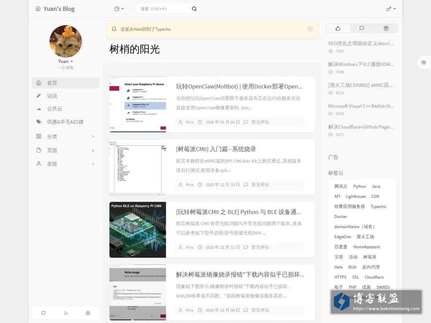Open post 解决树莓派镜像烧录报错
The height and width of the screenshot is (323, 431).
[x=240, y=275]
